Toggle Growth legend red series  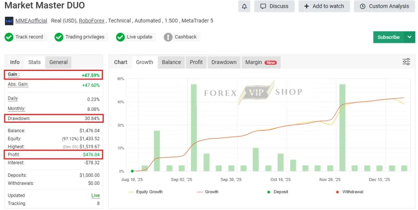click(x=208, y=192)
